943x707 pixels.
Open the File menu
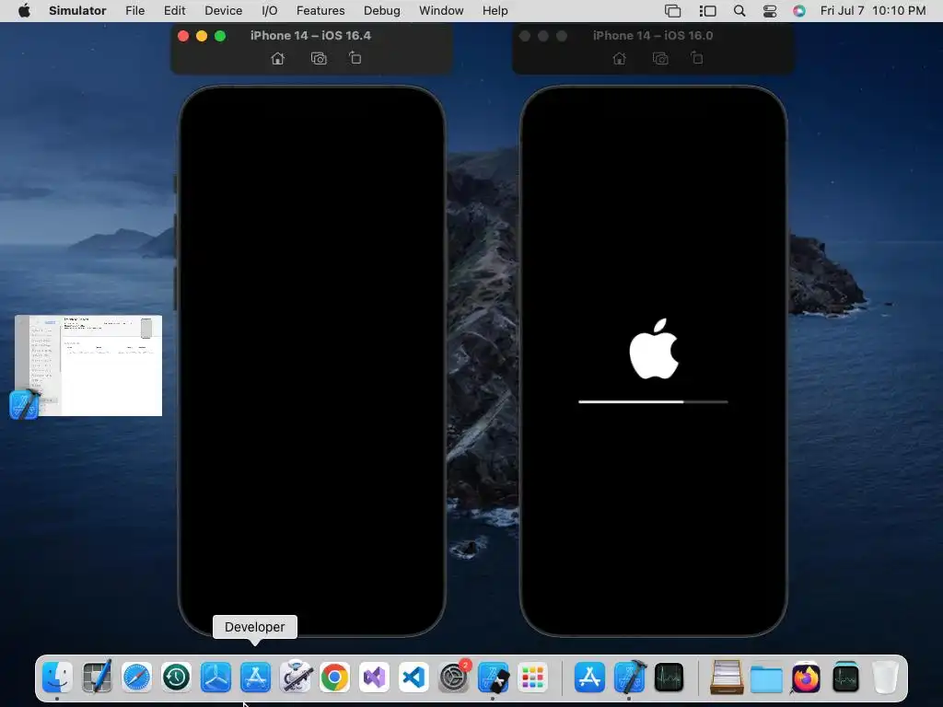coord(134,11)
